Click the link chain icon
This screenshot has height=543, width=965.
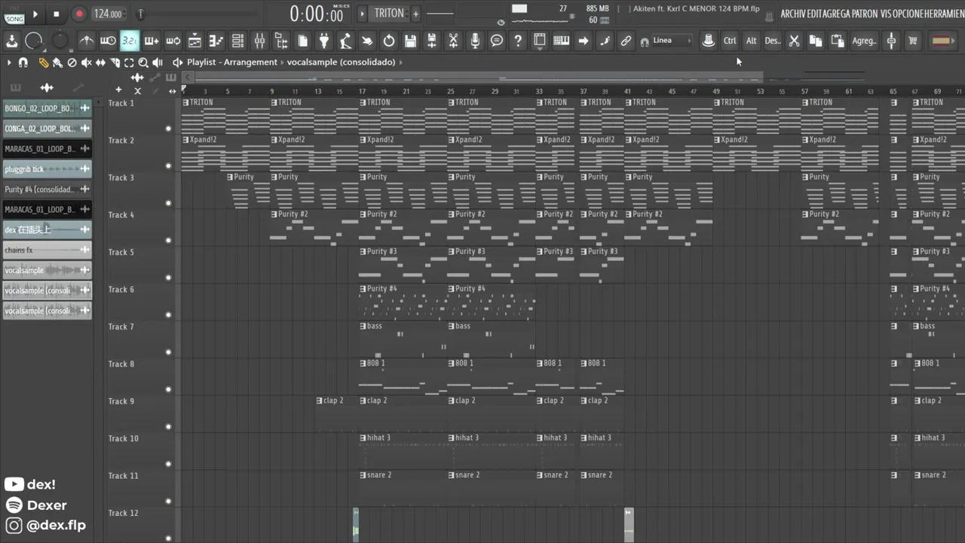click(626, 41)
